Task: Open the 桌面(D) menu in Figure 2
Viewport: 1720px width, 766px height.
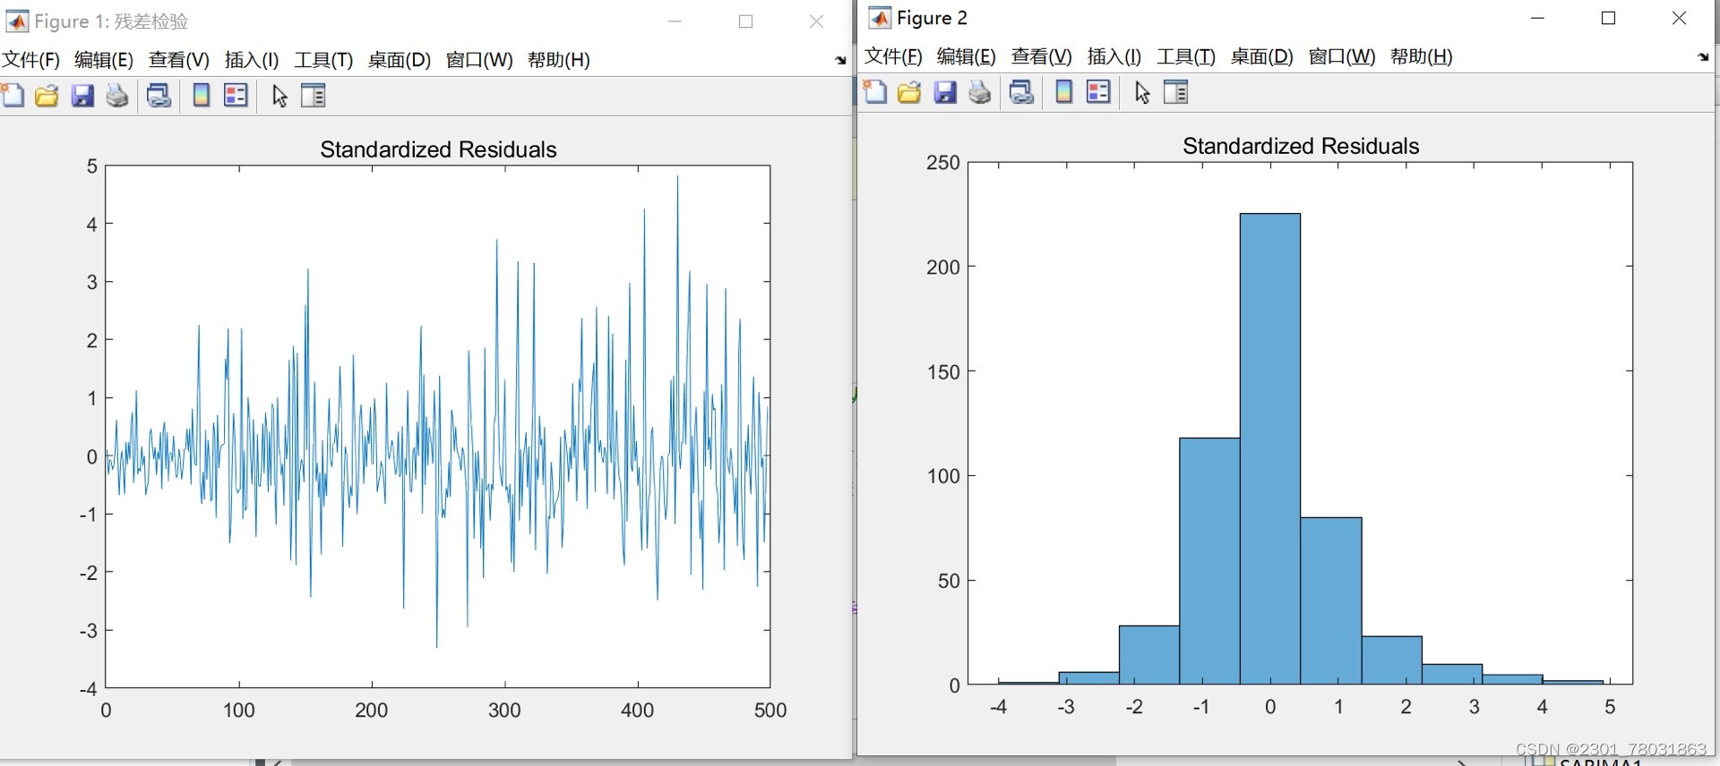Action: [x=1262, y=56]
